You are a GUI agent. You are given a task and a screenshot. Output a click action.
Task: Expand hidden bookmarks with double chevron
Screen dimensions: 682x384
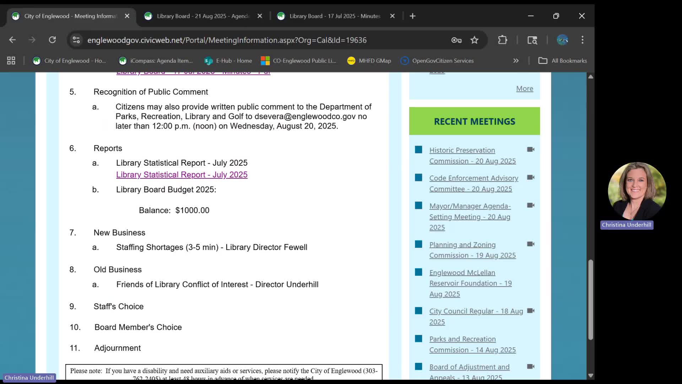[516, 61]
